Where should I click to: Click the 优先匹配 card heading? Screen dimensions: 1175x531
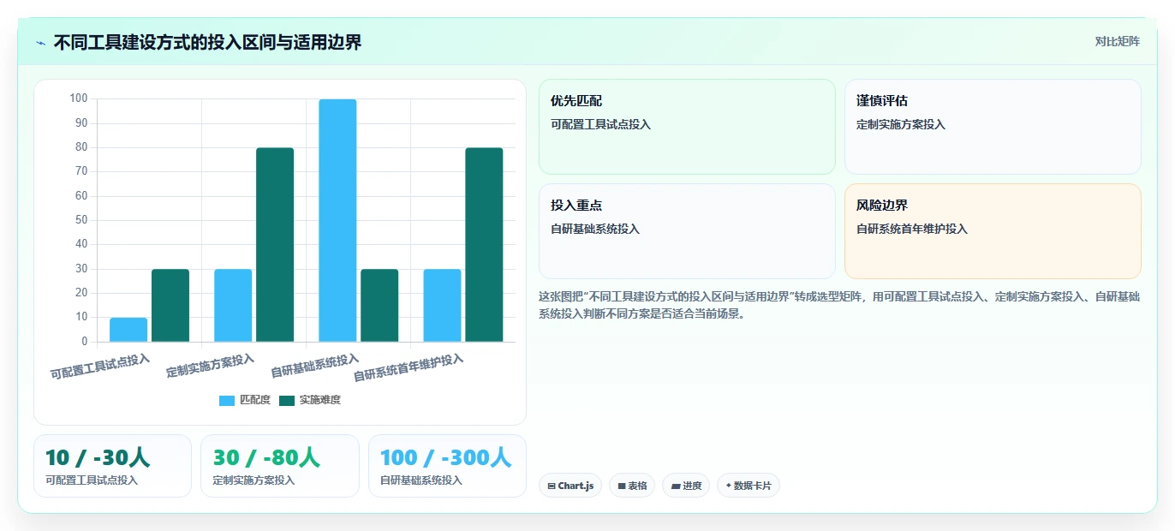pos(576,101)
